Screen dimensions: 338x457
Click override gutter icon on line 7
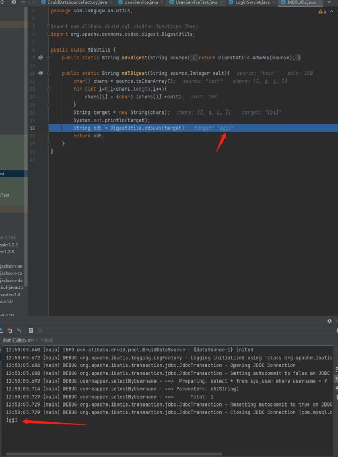(41, 57)
